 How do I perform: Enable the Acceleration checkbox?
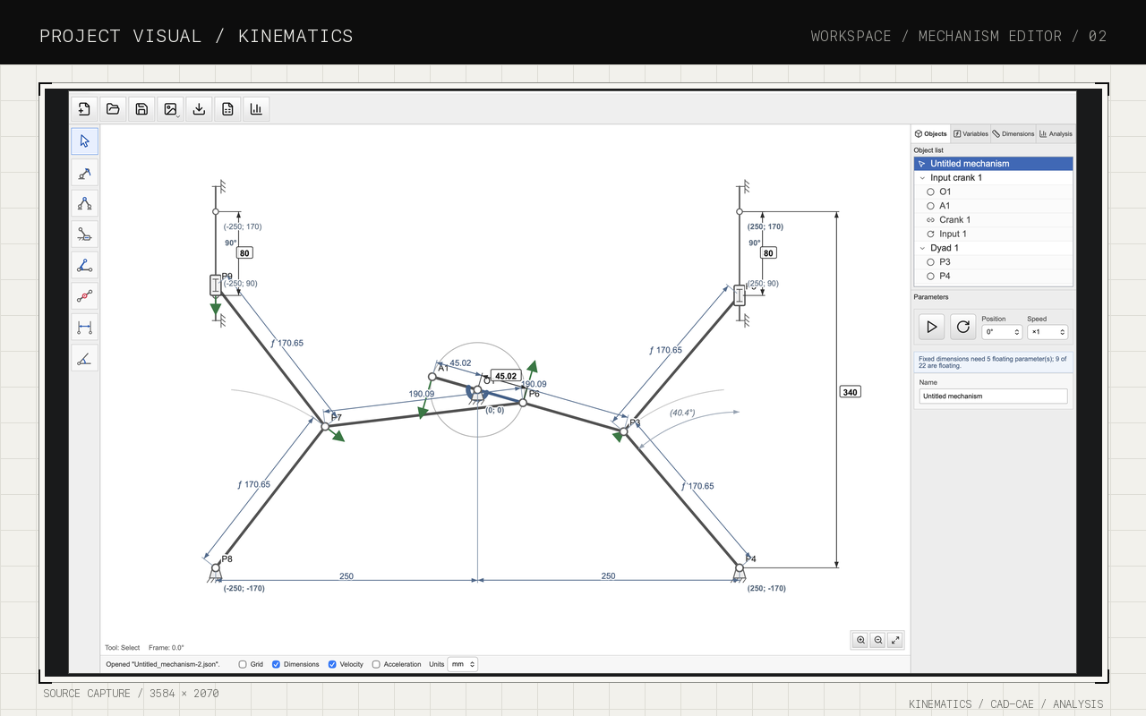376,664
